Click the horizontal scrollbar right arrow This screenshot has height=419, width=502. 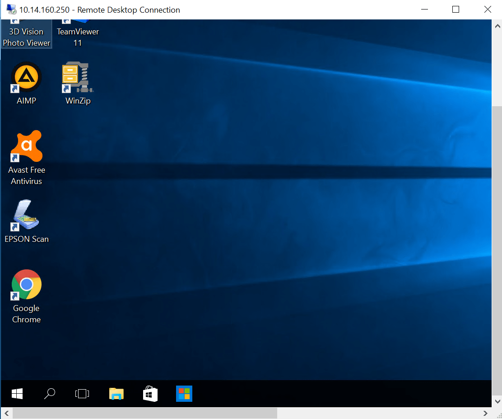click(x=485, y=413)
